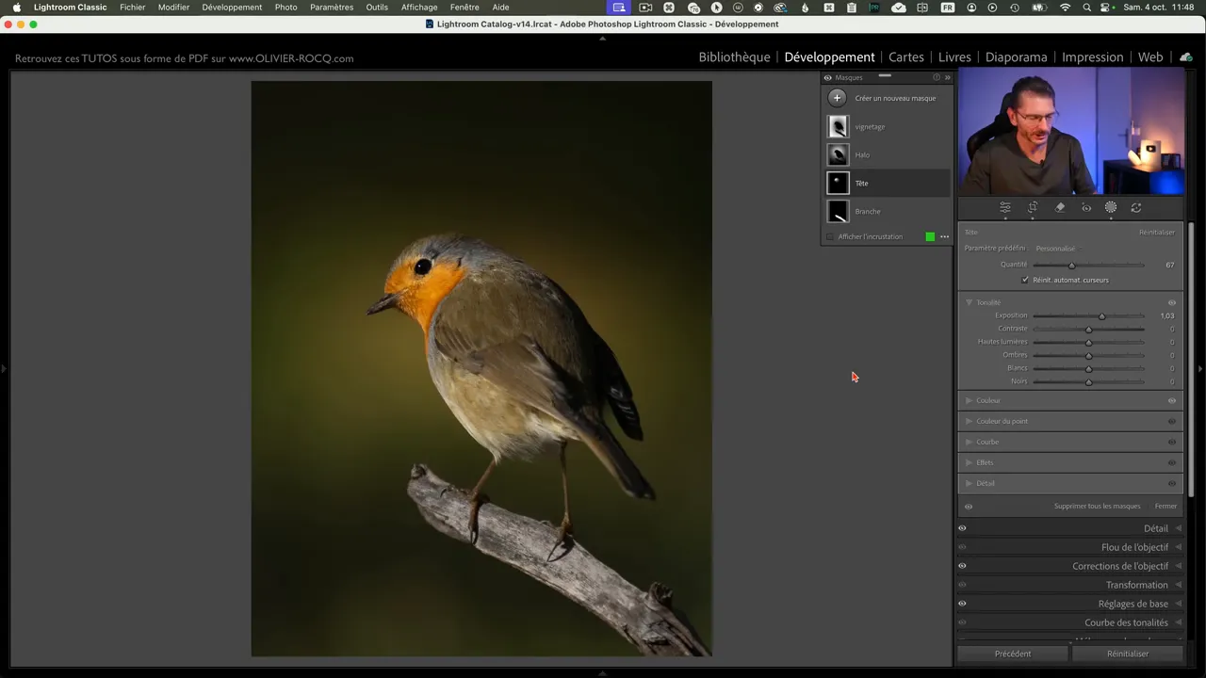Expand the Couleur section
The height and width of the screenshot is (678, 1206).
tap(988, 401)
